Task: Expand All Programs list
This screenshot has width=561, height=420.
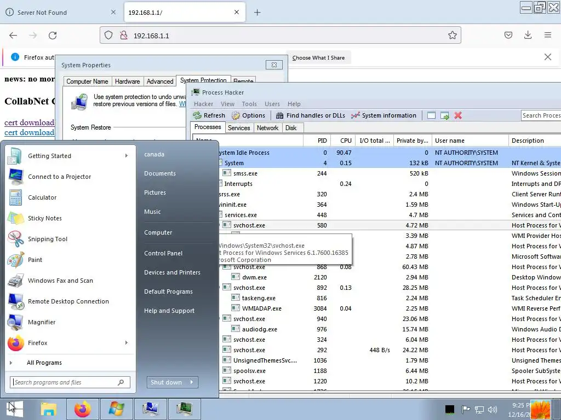Action: click(44, 363)
